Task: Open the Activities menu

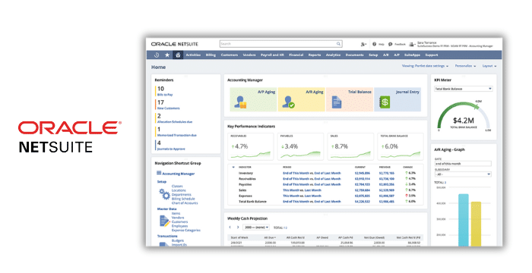Action: [x=193, y=55]
